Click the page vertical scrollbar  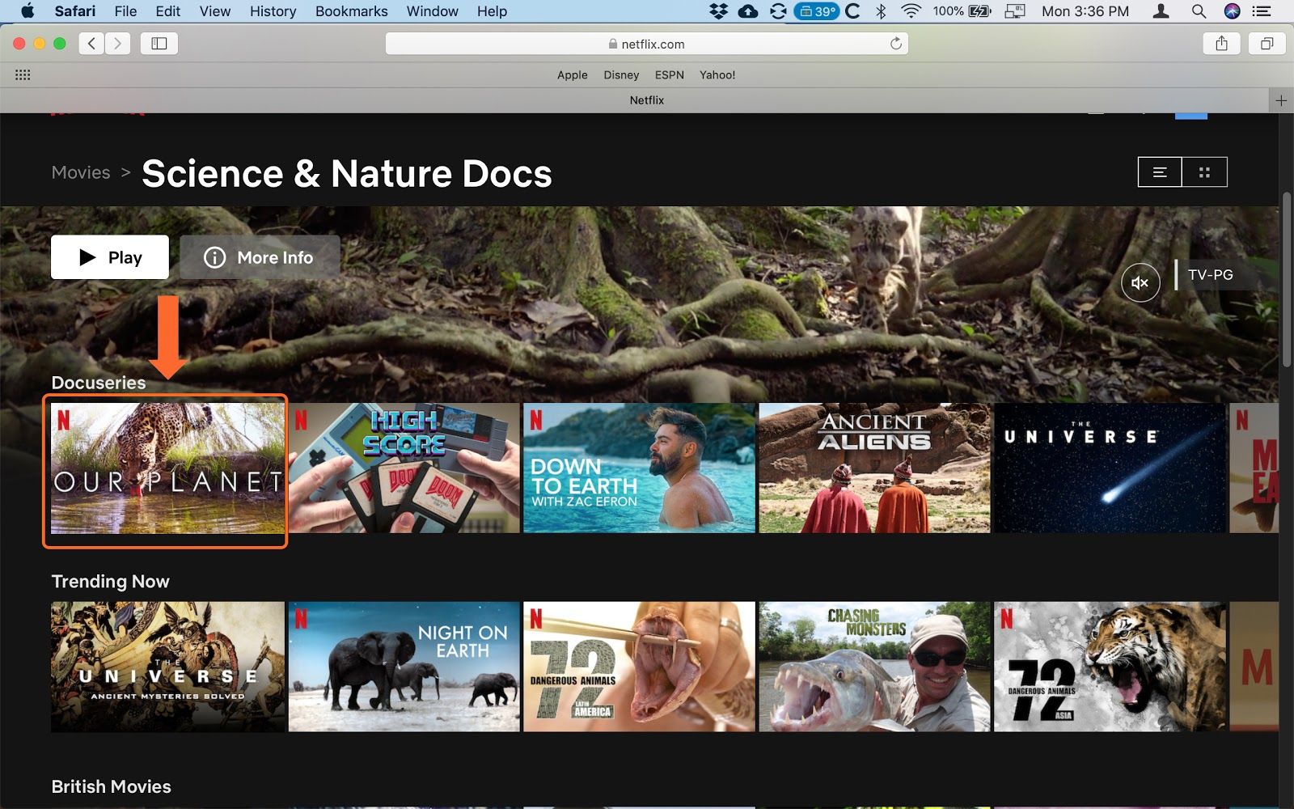click(x=1287, y=279)
